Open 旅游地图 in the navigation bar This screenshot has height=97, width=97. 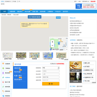43,12
